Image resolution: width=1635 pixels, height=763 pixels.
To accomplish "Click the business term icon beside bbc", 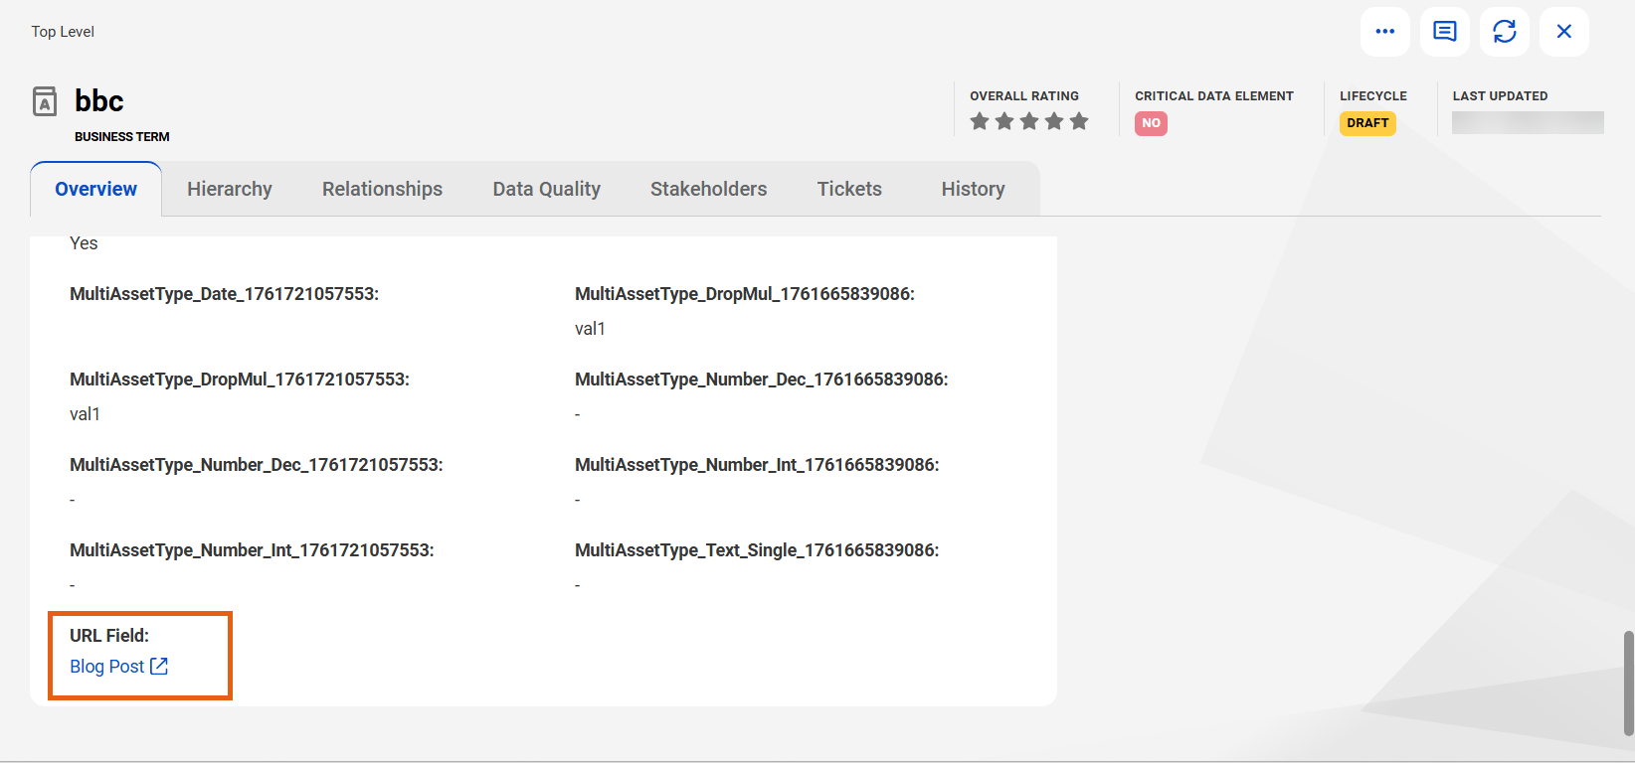I will coord(45,101).
